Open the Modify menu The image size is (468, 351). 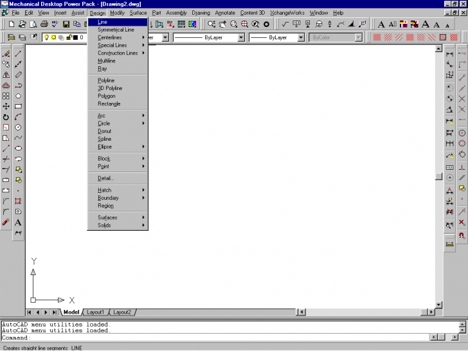pyautogui.click(x=117, y=13)
